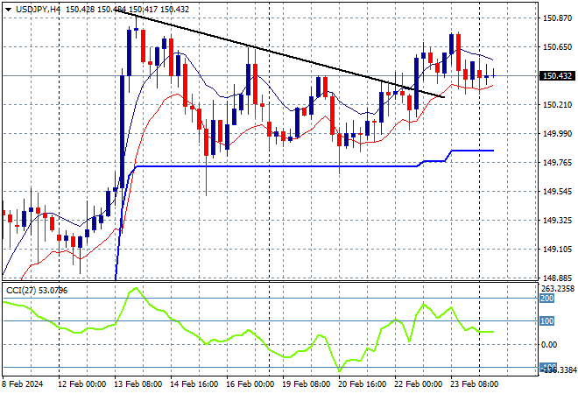Click the 8 Feb 2024 date label
The width and height of the screenshot is (578, 394).
click(23, 384)
